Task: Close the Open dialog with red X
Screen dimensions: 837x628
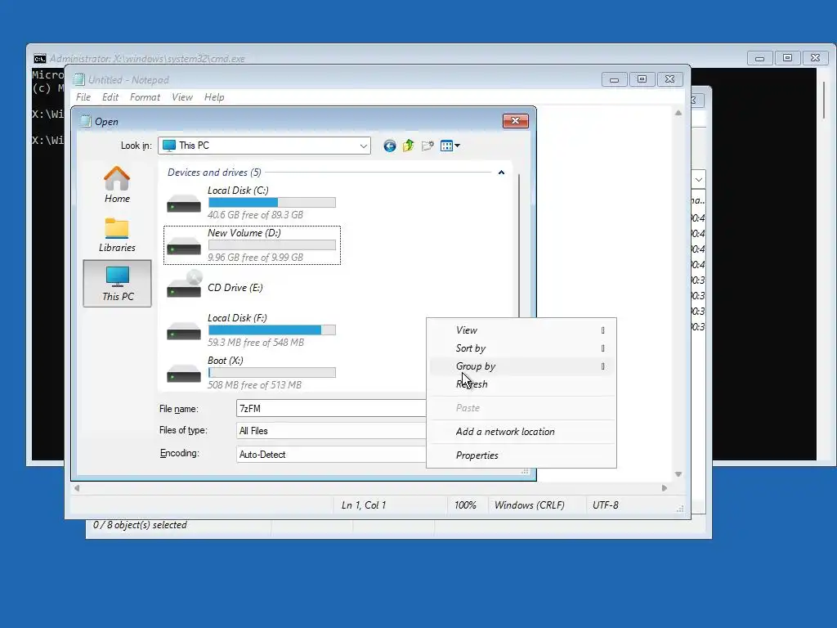Action: click(515, 121)
